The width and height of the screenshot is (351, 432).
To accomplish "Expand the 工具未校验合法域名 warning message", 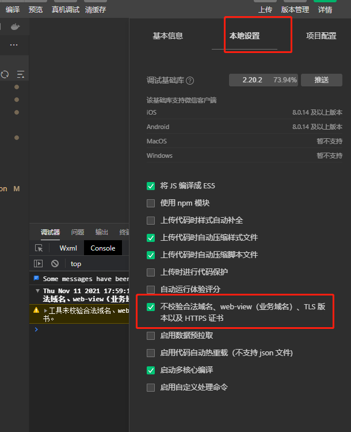I will click(x=45, y=310).
